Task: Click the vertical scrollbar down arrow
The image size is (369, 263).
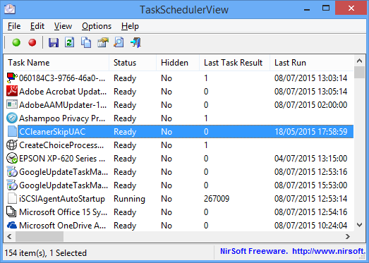Action: pos(359,225)
